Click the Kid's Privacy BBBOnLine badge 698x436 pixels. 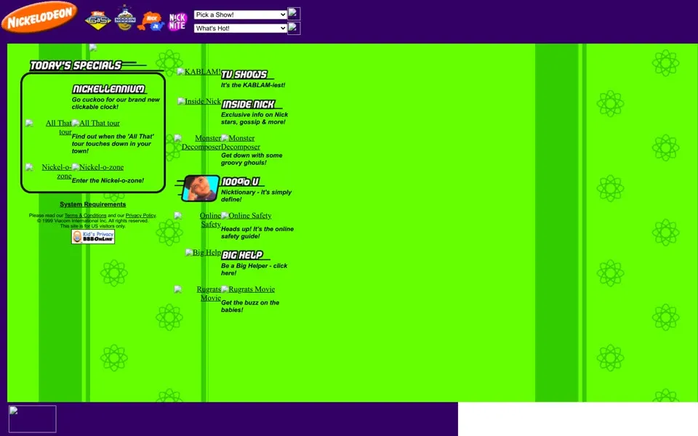click(x=93, y=237)
